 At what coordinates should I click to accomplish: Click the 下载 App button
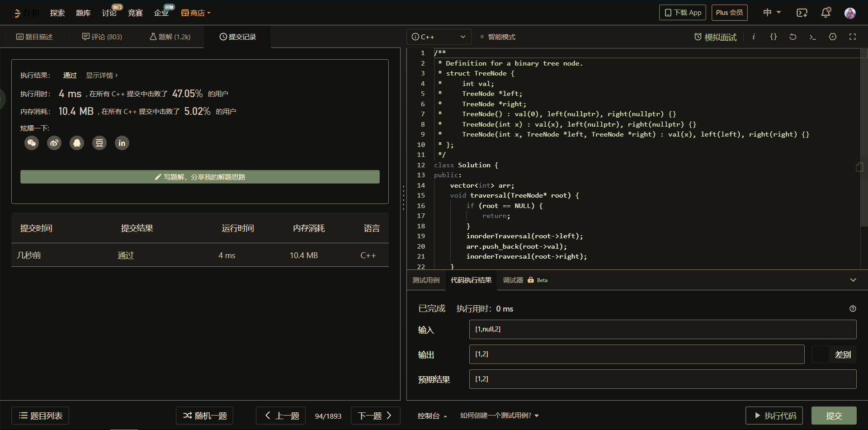tap(683, 13)
